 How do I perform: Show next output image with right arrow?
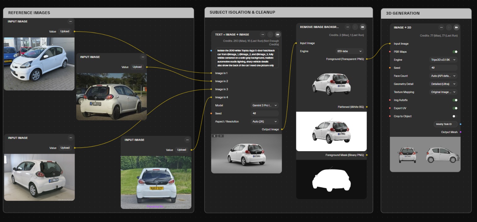pos(221,136)
